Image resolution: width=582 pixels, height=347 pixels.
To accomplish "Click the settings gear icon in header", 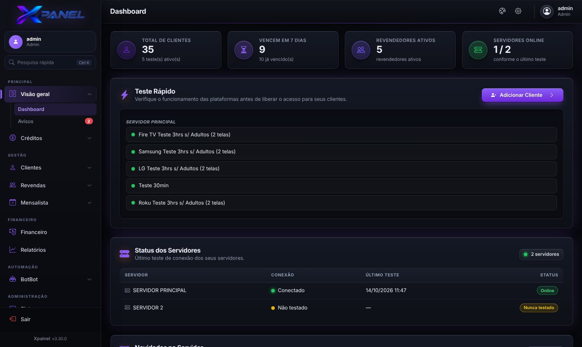I will 518,11.
